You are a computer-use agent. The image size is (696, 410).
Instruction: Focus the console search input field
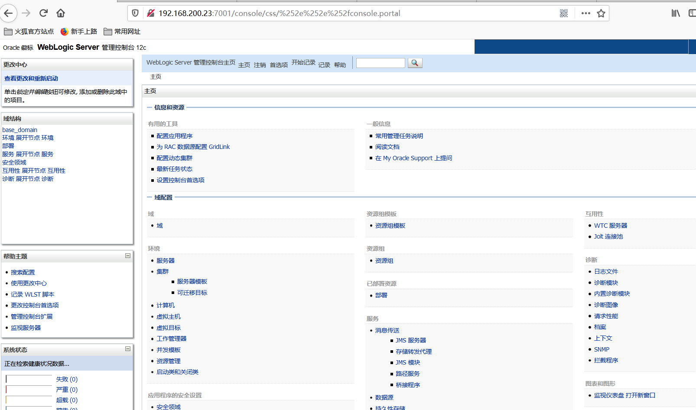coord(381,63)
